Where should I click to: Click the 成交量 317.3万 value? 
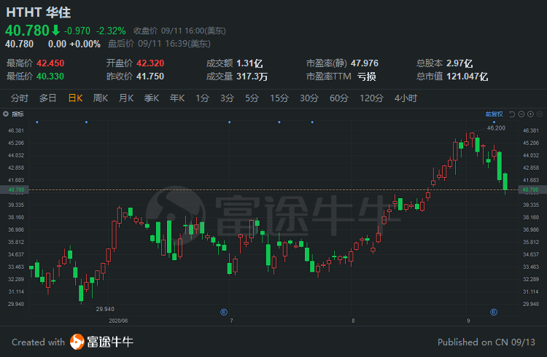point(252,76)
